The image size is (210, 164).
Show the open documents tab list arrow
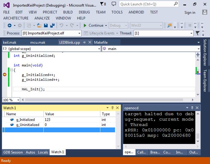[x=199, y=42]
